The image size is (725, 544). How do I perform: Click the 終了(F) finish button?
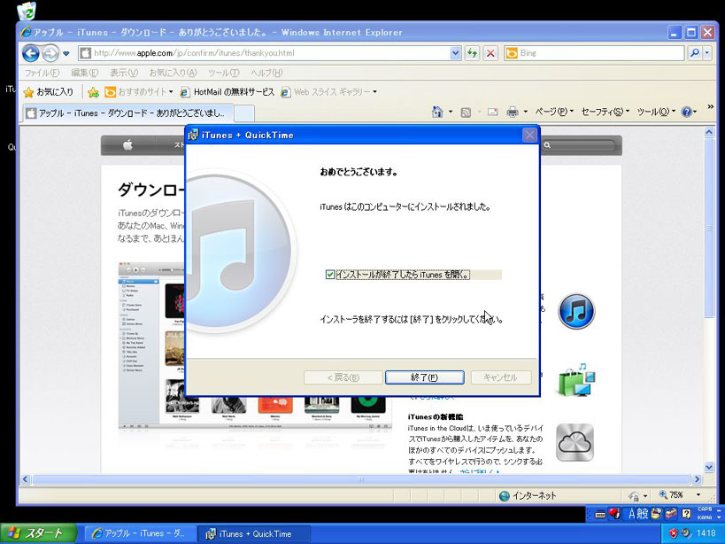(x=424, y=377)
